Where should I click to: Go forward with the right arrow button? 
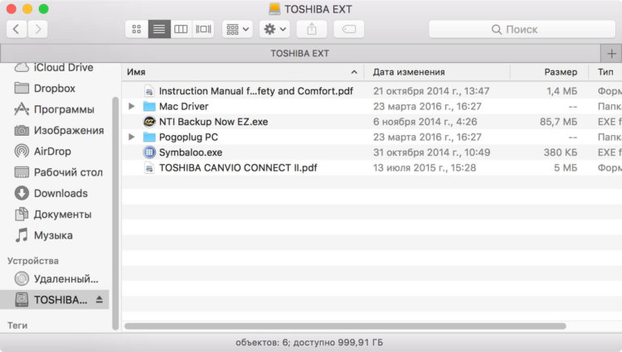(x=37, y=29)
